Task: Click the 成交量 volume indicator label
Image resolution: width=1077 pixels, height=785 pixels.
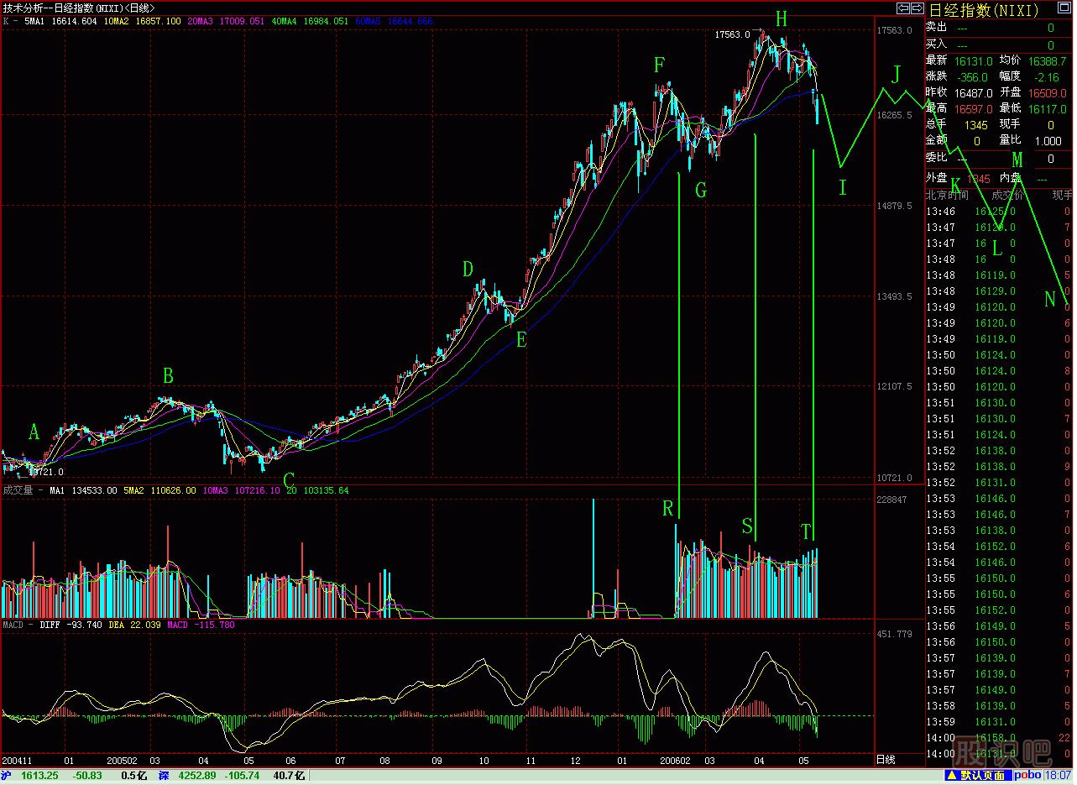Action: point(17,490)
